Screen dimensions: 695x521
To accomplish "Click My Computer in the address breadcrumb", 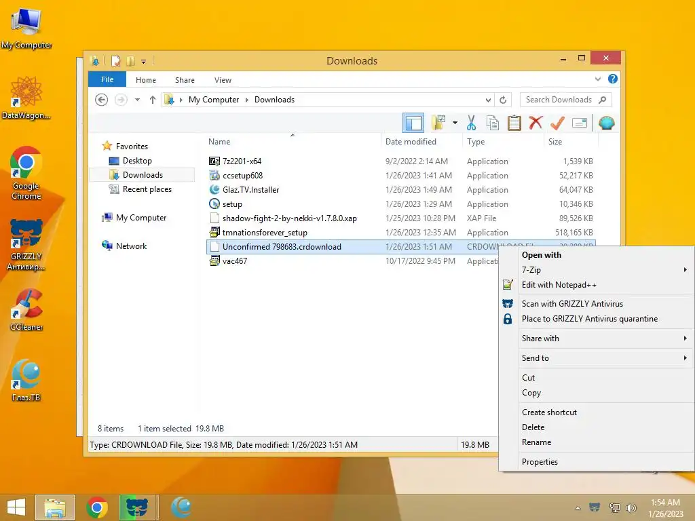I will point(214,100).
